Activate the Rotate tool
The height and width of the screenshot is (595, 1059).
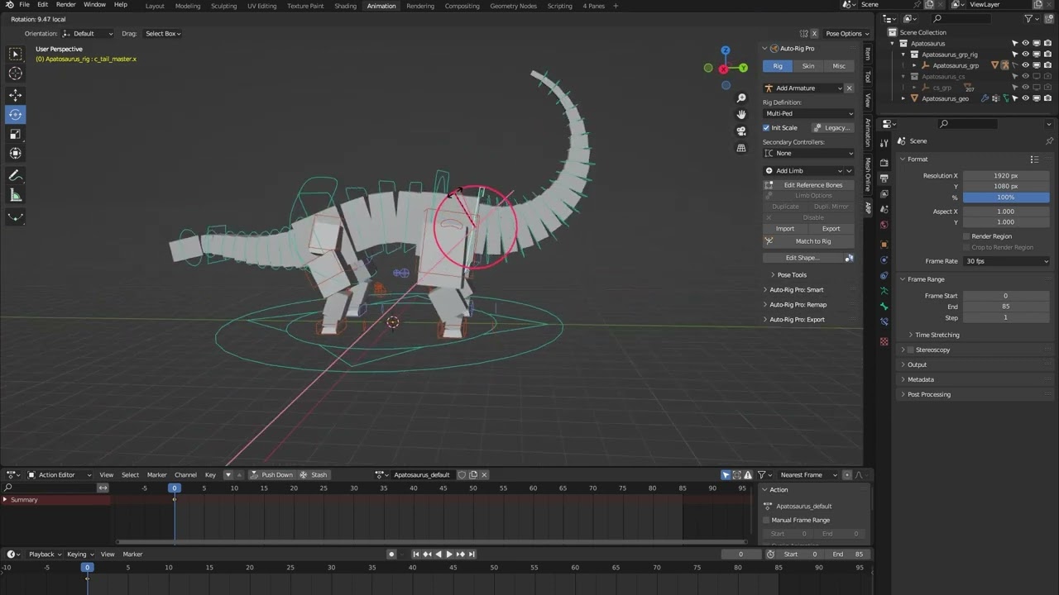(x=15, y=114)
